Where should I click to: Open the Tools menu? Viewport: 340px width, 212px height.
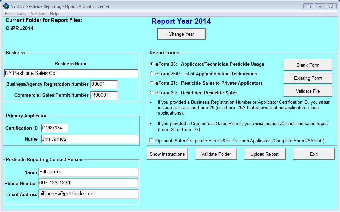click(21, 14)
